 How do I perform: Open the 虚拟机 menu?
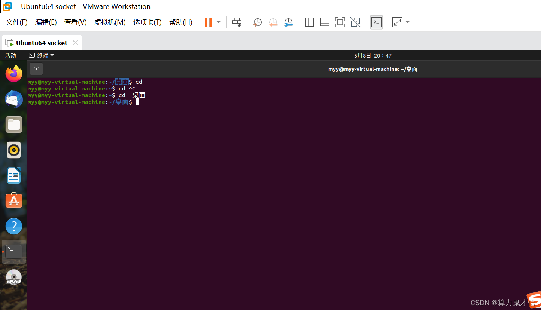pyautogui.click(x=110, y=22)
